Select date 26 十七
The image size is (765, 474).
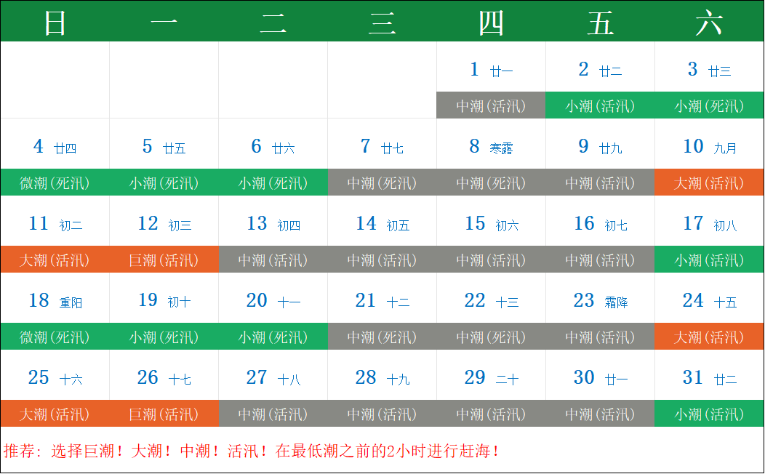164,378
